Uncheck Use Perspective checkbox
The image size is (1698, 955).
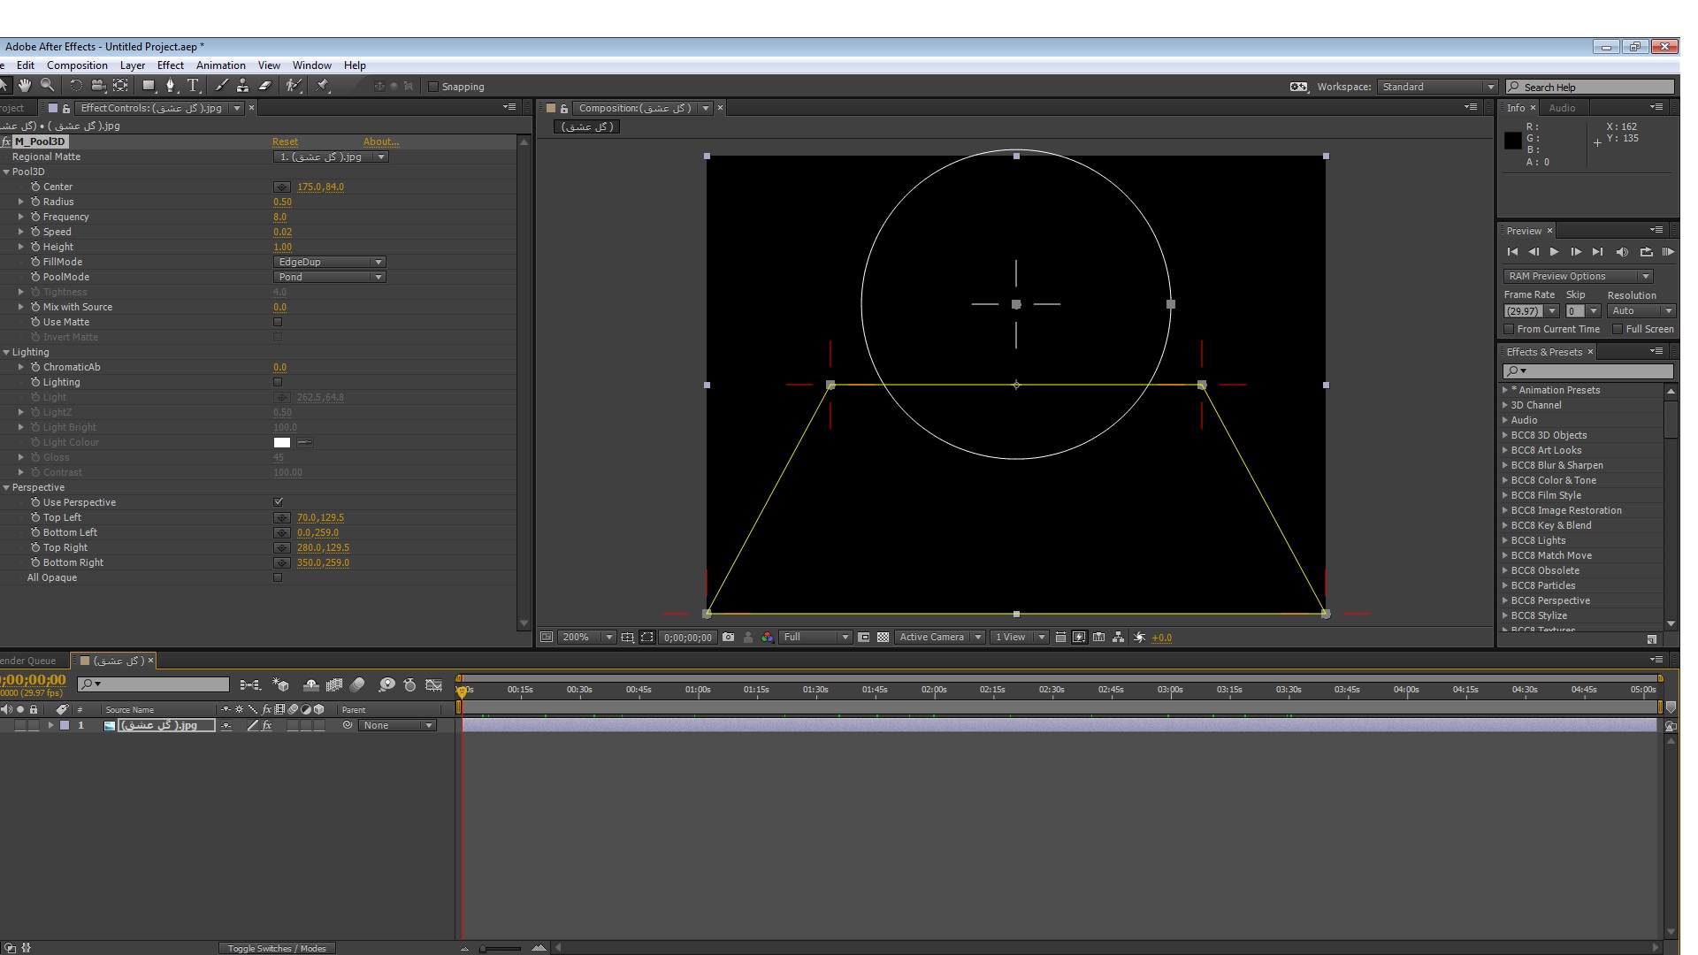(278, 502)
